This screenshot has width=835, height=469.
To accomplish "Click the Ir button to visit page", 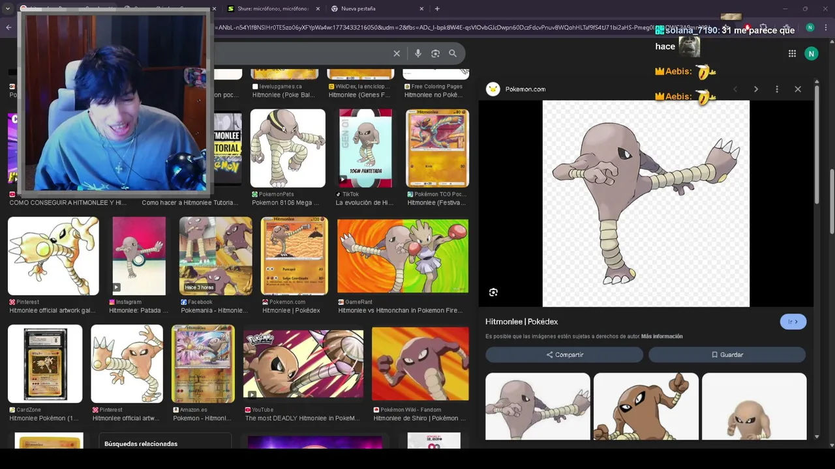I will [793, 322].
